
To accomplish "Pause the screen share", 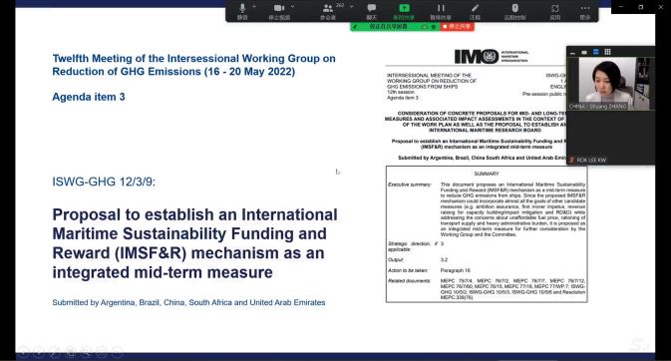I will (441, 11).
